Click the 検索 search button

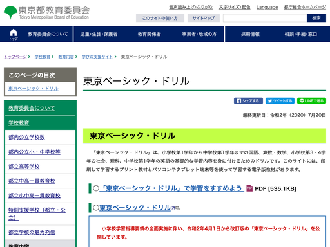pyautogui.click(x=316, y=18)
